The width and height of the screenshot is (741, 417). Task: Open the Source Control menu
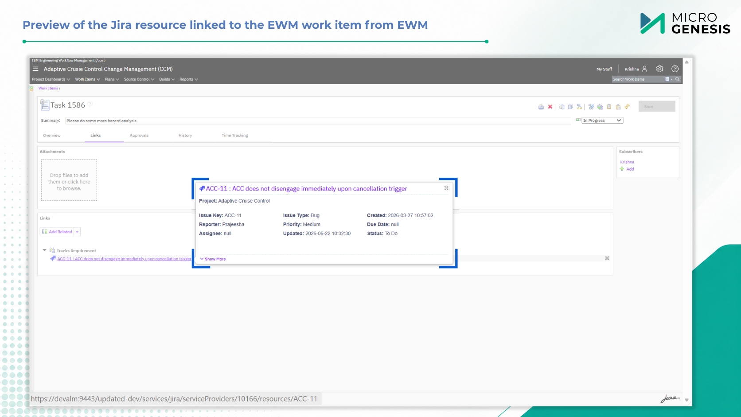(139, 79)
